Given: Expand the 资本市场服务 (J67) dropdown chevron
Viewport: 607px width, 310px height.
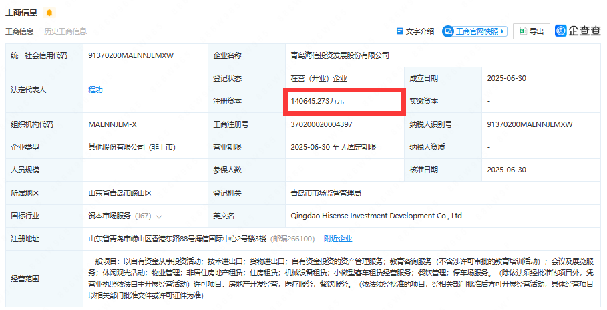Looking at the screenshot, I should (x=159, y=216).
